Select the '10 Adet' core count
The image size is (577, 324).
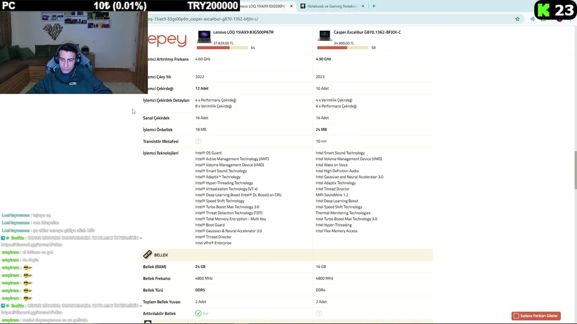click(x=322, y=89)
